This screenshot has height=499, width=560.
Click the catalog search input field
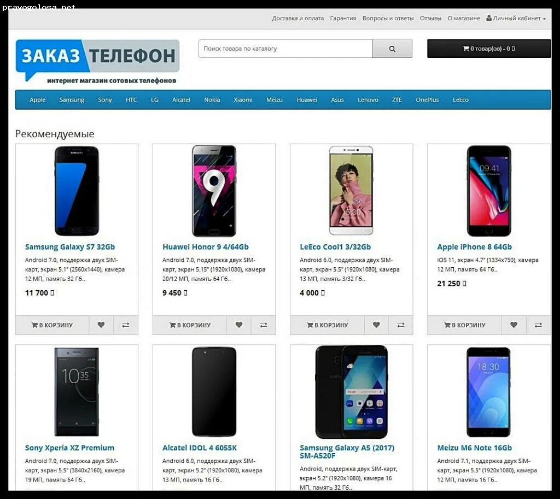pos(285,49)
